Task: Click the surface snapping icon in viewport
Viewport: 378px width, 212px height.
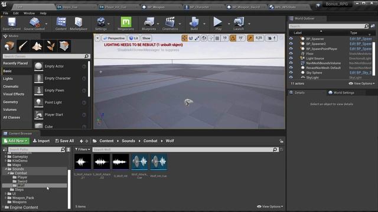Action: pos(211,38)
